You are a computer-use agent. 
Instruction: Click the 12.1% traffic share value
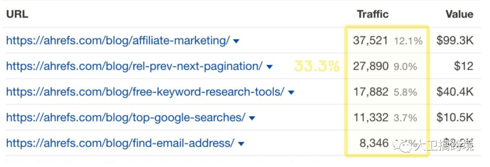[408, 41]
